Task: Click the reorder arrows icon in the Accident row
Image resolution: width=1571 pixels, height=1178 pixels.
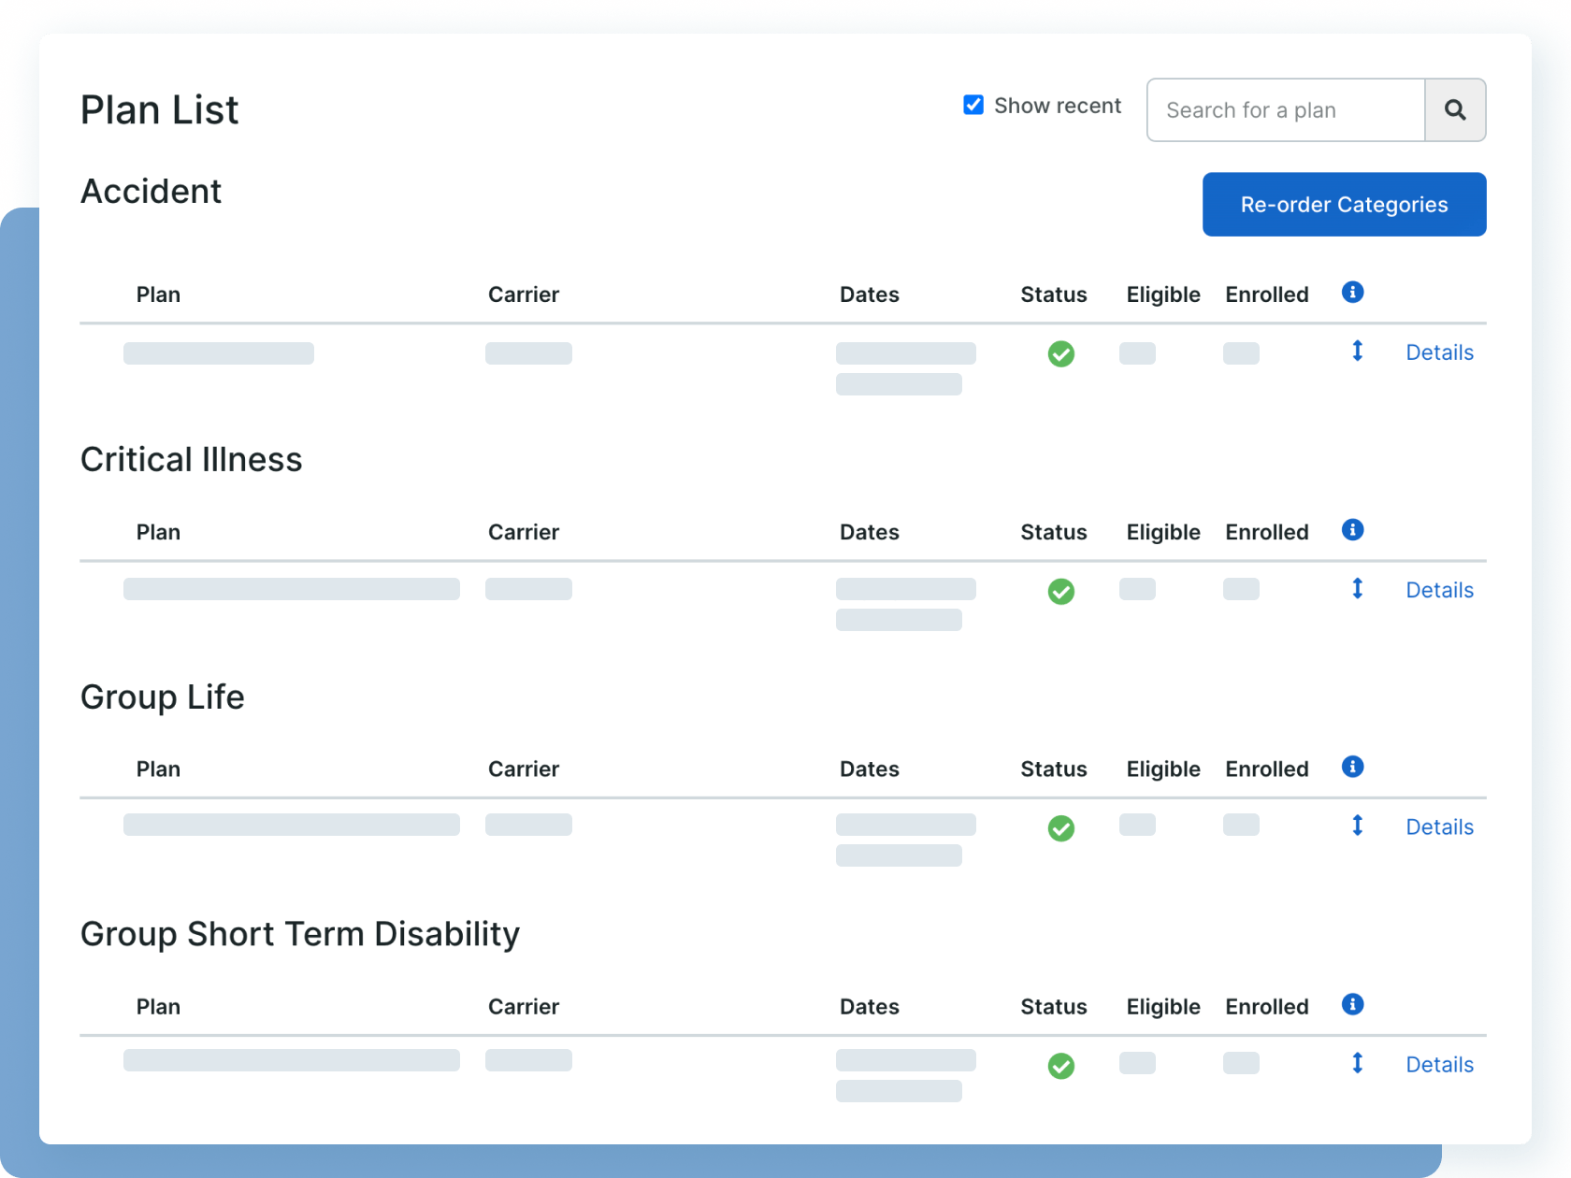Action: click(1358, 352)
